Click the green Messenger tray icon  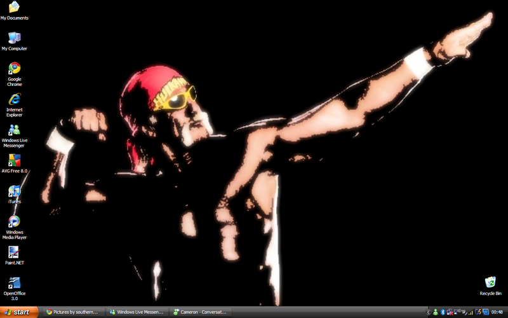click(x=436, y=312)
